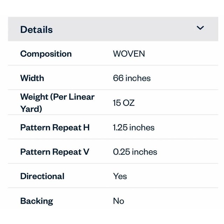Select the 0.25 inches value
Viewport: 224px width, 224px height.
tap(135, 152)
